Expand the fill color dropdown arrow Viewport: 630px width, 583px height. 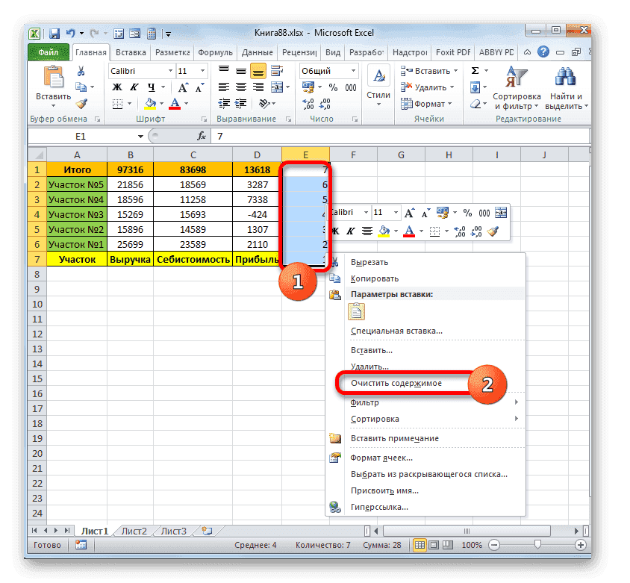pos(162,102)
